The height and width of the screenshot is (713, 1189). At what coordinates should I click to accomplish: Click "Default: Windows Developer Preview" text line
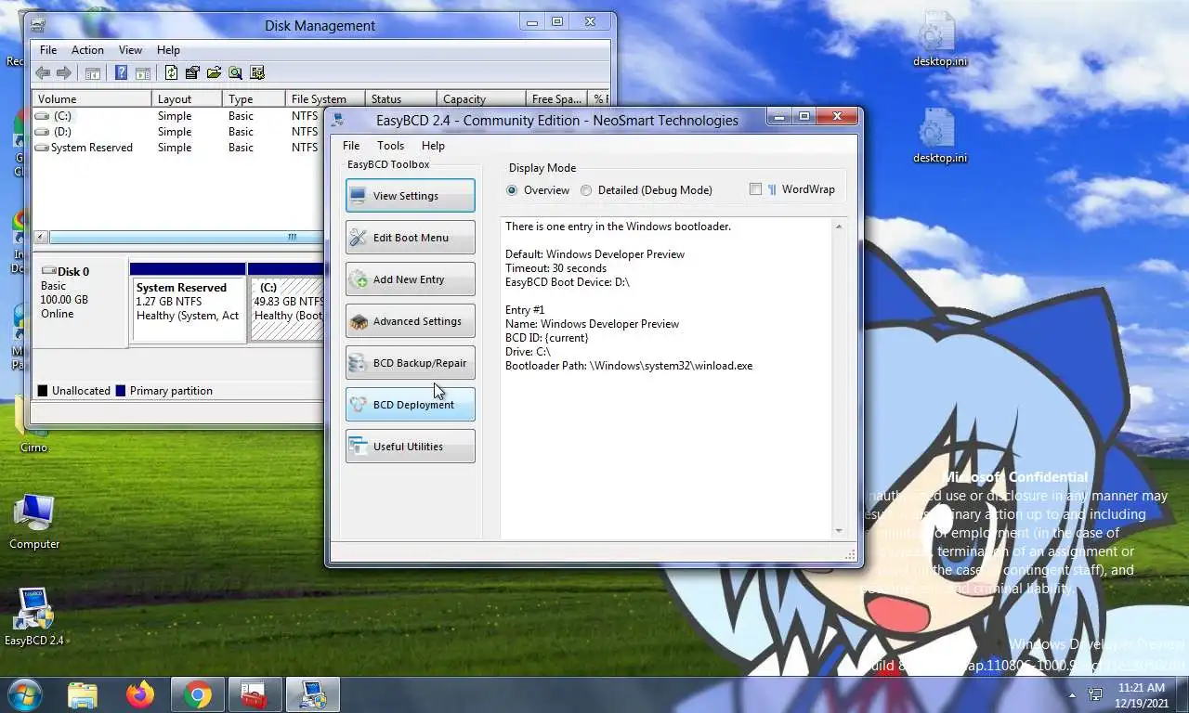(x=594, y=254)
